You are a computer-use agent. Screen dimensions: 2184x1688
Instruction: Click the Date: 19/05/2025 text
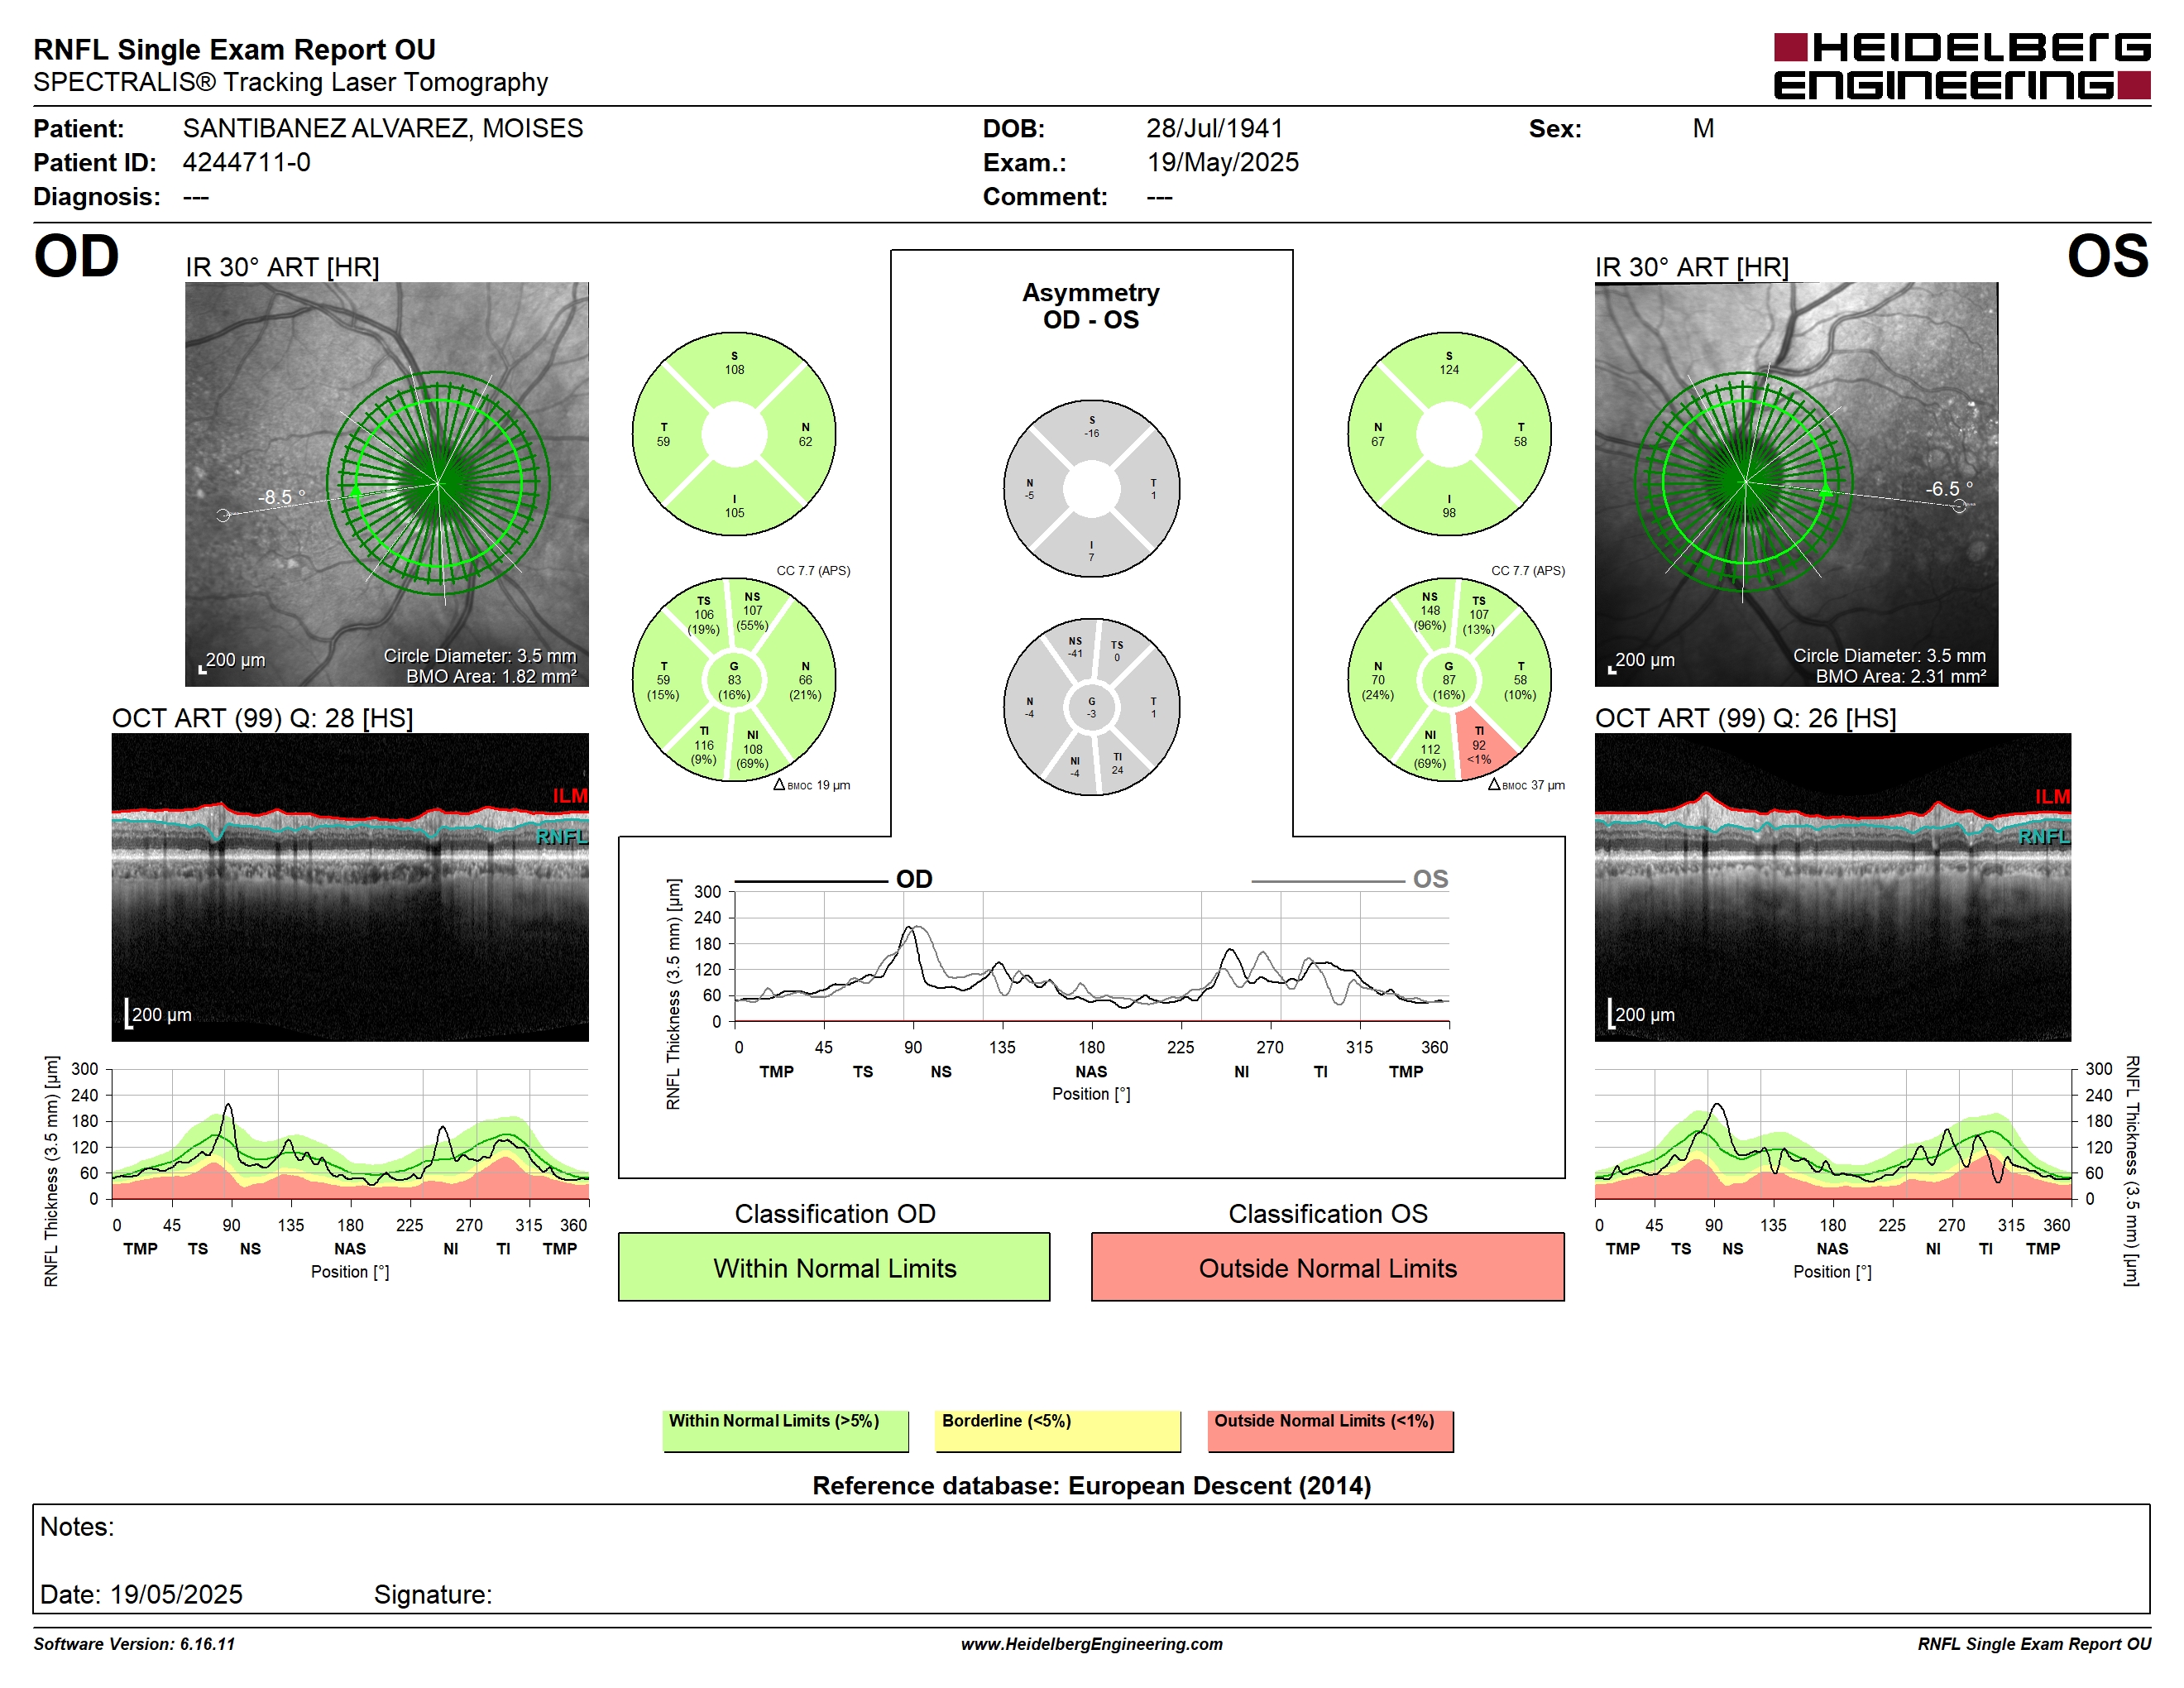[141, 1594]
